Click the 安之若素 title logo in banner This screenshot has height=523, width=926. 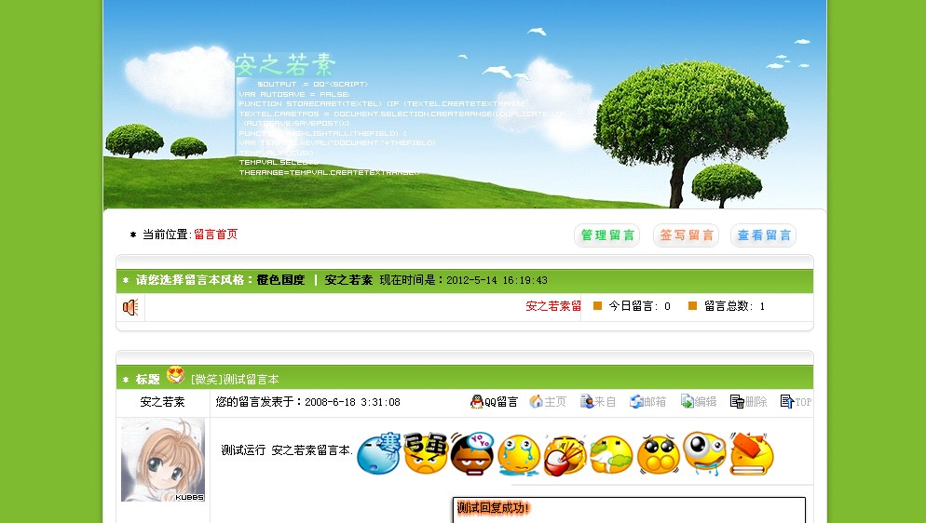pyautogui.click(x=285, y=65)
